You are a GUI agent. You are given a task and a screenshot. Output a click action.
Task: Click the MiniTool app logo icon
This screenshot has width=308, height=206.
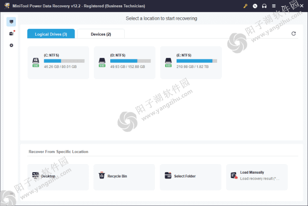pos(7,6)
